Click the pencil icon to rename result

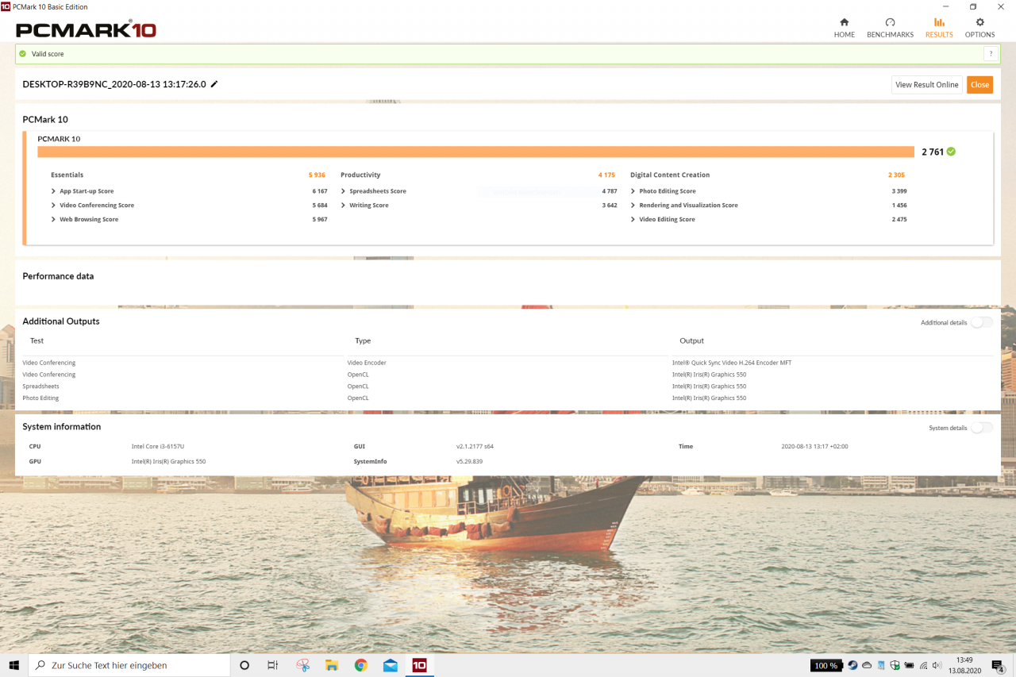214,84
